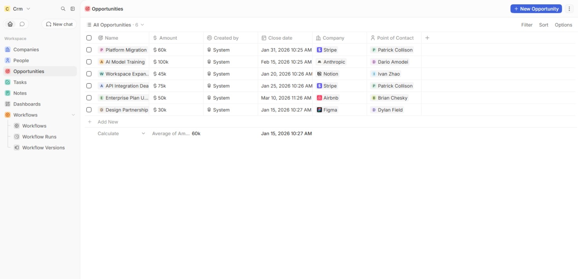The height and width of the screenshot is (279, 578).
Task: Click the New Opportunity button
Action: (x=536, y=9)
